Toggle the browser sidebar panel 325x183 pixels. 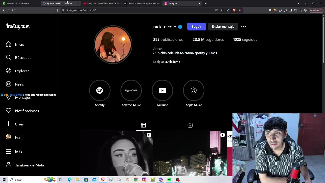290,10
